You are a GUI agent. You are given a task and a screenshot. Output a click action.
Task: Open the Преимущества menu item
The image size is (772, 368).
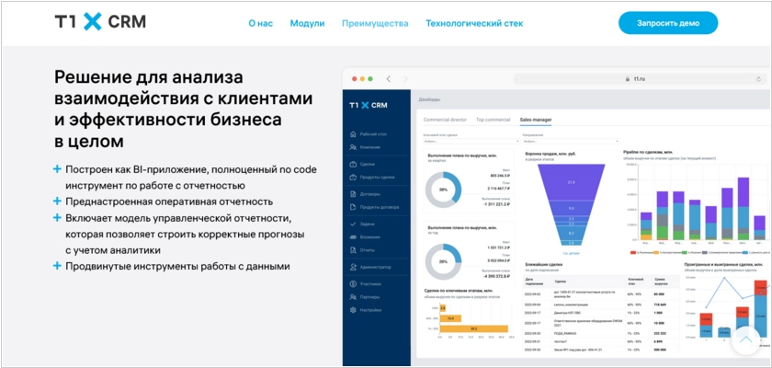click(x=375, y=23)
